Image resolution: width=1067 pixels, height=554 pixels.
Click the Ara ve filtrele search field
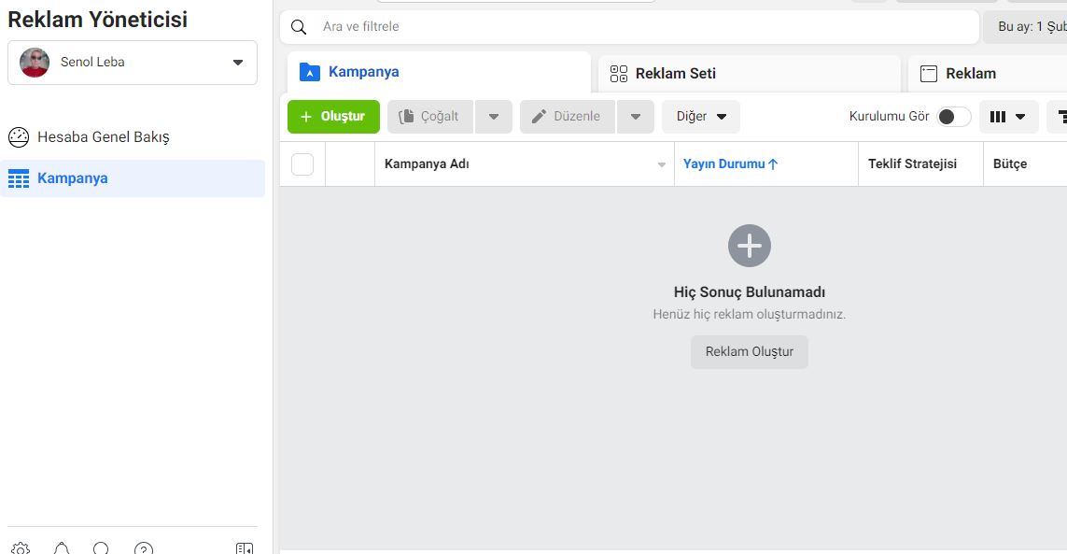tap(629, 26)
